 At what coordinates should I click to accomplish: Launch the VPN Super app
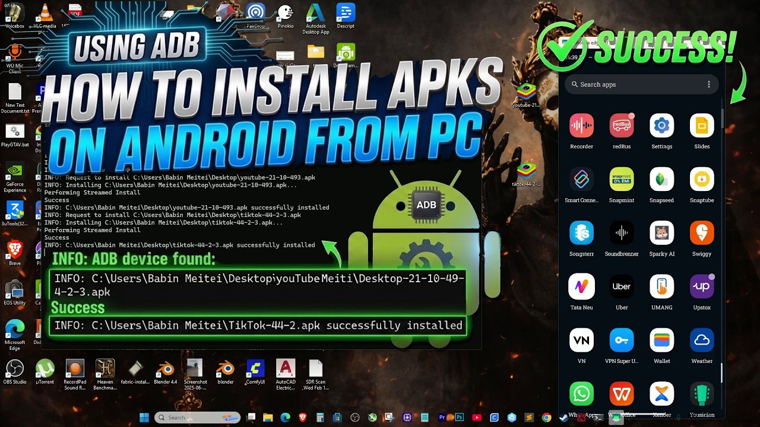[x=622, y=340]
